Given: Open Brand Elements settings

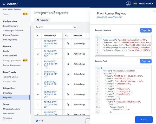Looking at the screenshot, I should 11,26.
